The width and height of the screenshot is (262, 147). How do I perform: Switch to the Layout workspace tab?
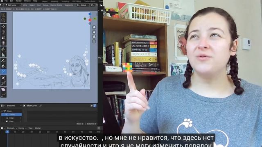pos(45,1)
